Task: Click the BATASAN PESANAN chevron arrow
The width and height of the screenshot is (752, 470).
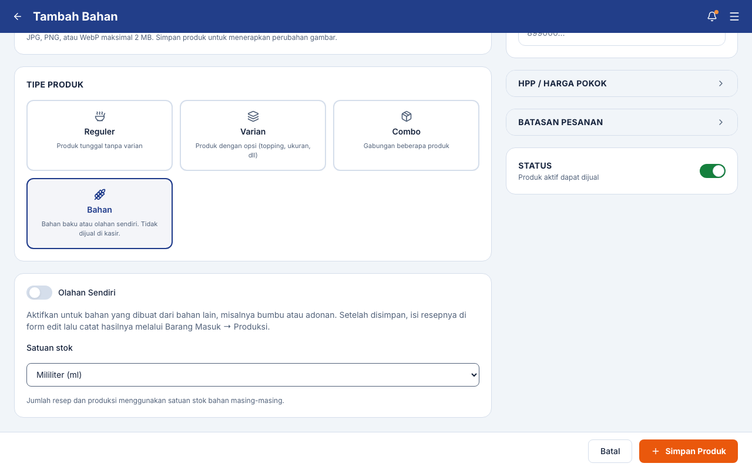Action: 721,122
